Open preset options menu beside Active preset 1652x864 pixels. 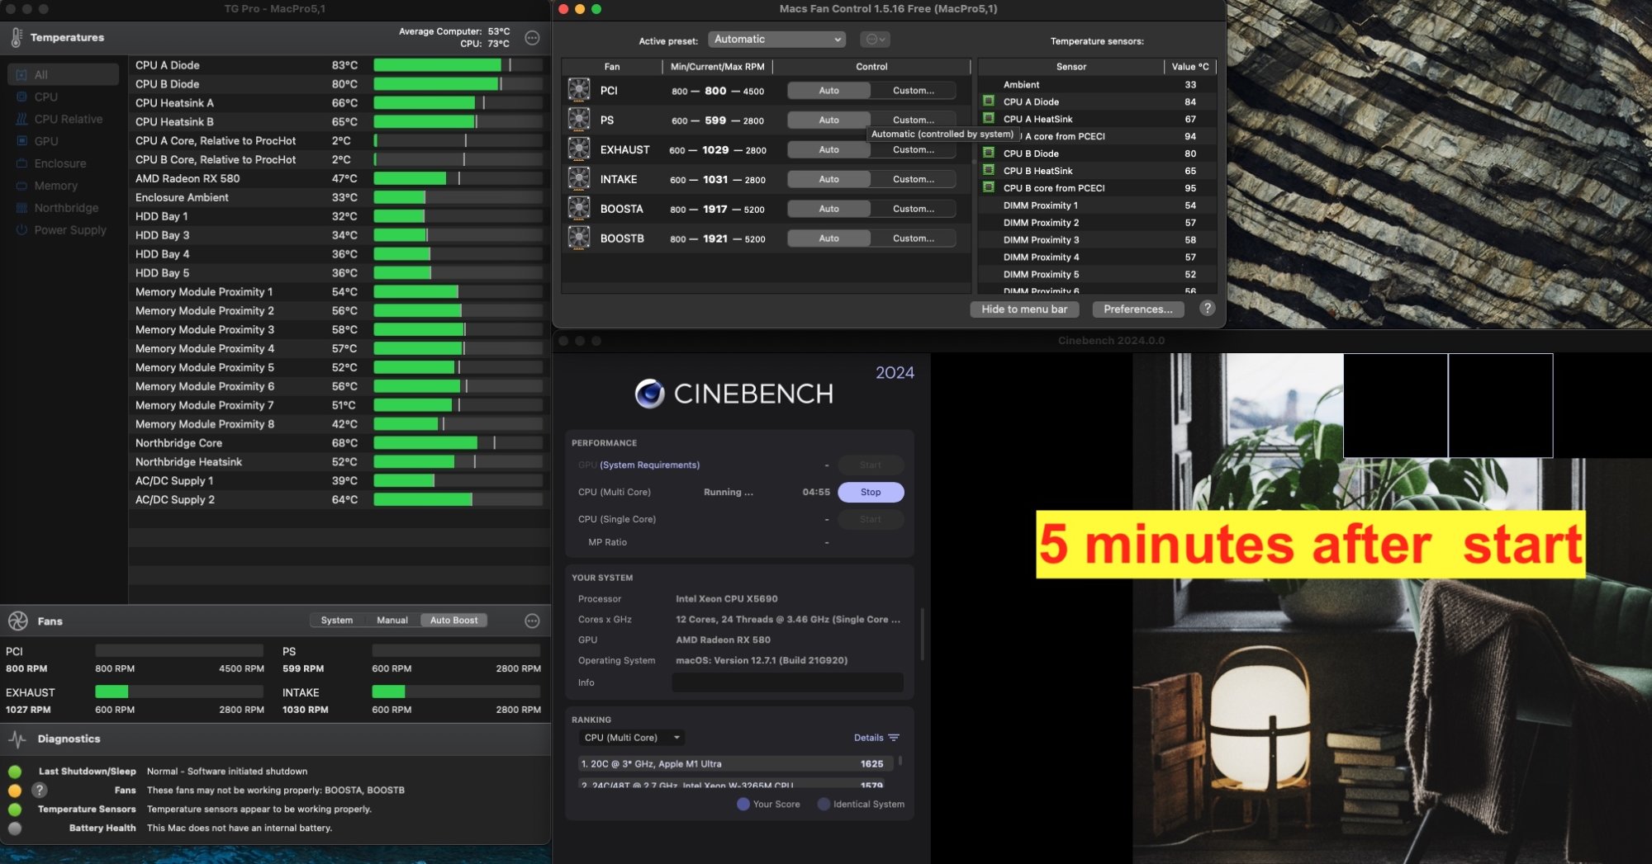tap(875, 40)
